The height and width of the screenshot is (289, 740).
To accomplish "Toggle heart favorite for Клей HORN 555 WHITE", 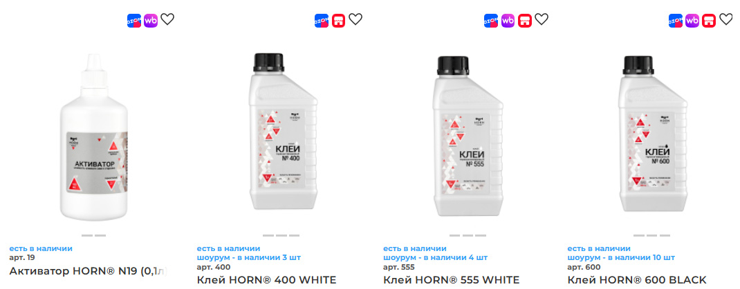I will pos(542,19).
